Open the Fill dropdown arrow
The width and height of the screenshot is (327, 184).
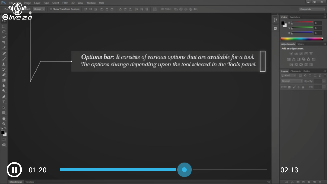pos(324,87)
